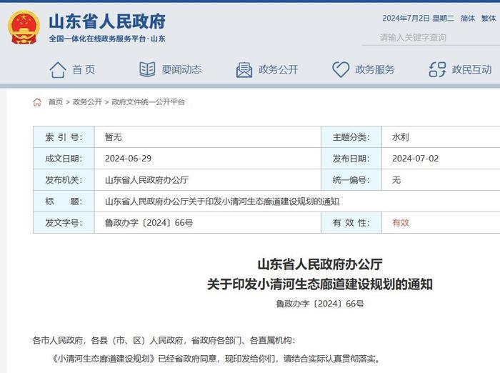
Task: Click the heading 山东省人民政府办公厅
Action: 320,264
